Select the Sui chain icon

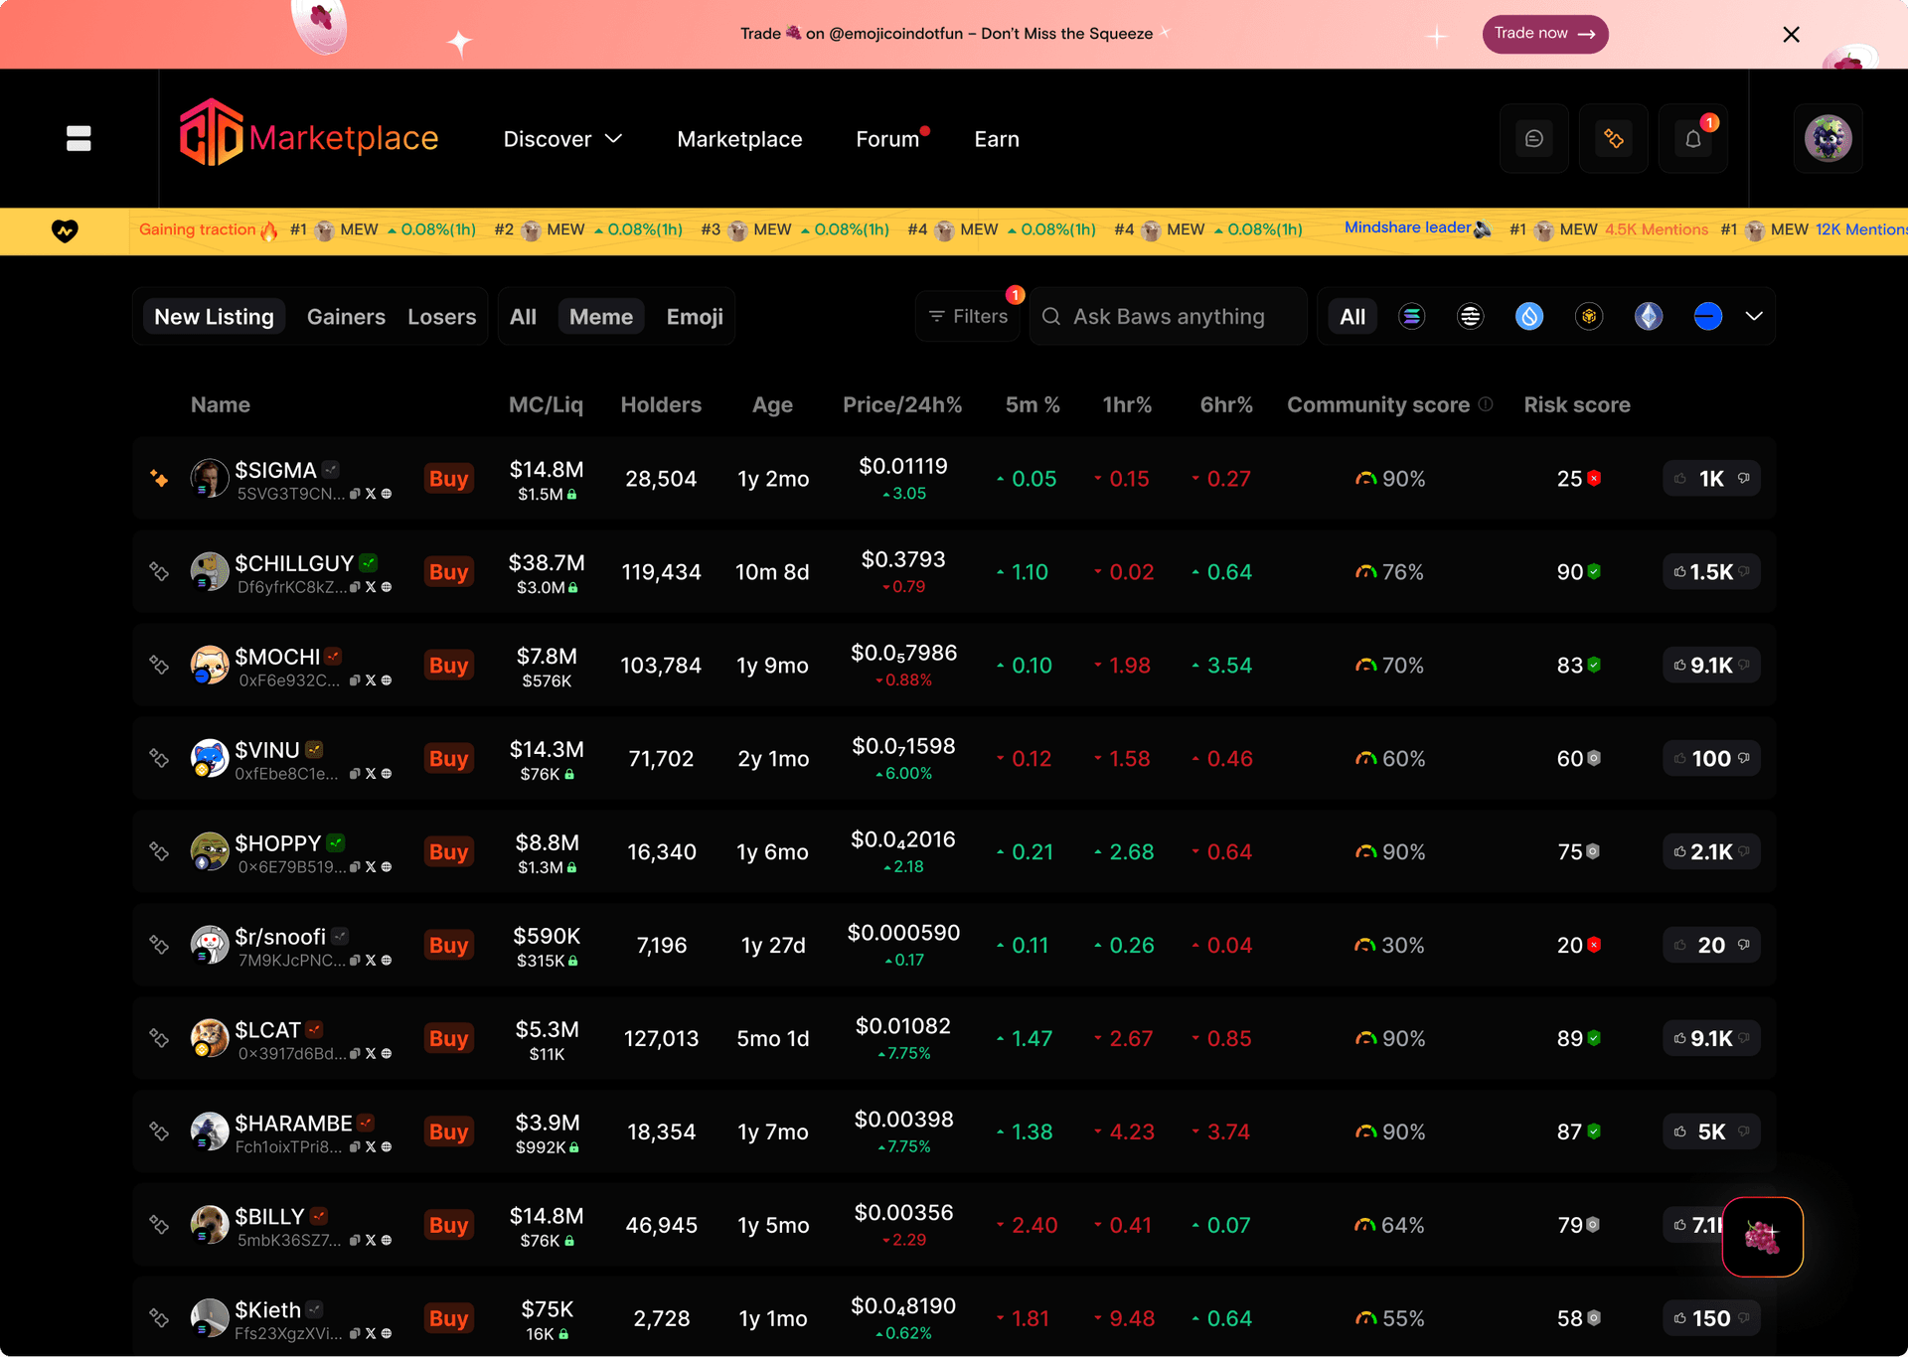pos(1529,317)
